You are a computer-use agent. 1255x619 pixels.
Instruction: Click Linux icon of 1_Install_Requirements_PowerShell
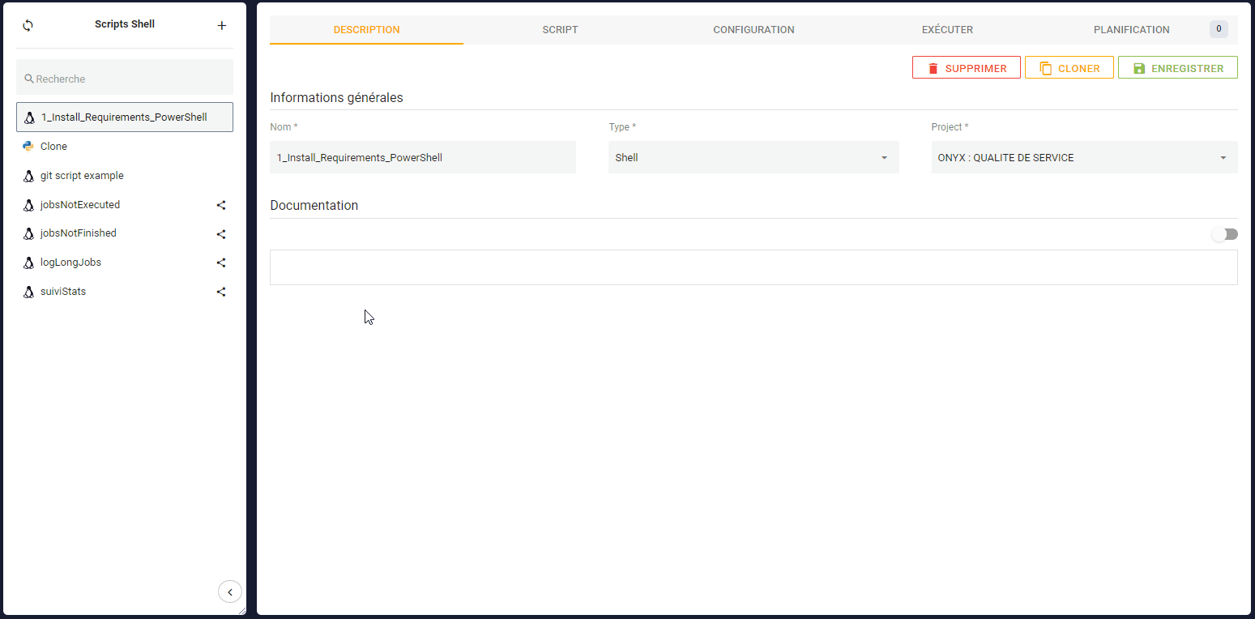click(30, 117)
